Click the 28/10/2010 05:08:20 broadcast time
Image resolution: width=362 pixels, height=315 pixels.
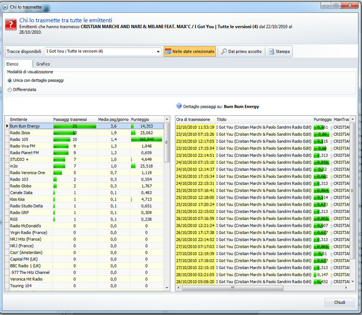[195, 282]
